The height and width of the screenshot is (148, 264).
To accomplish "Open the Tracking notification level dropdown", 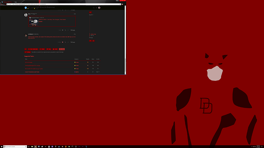I will click(x=28, y=52).
